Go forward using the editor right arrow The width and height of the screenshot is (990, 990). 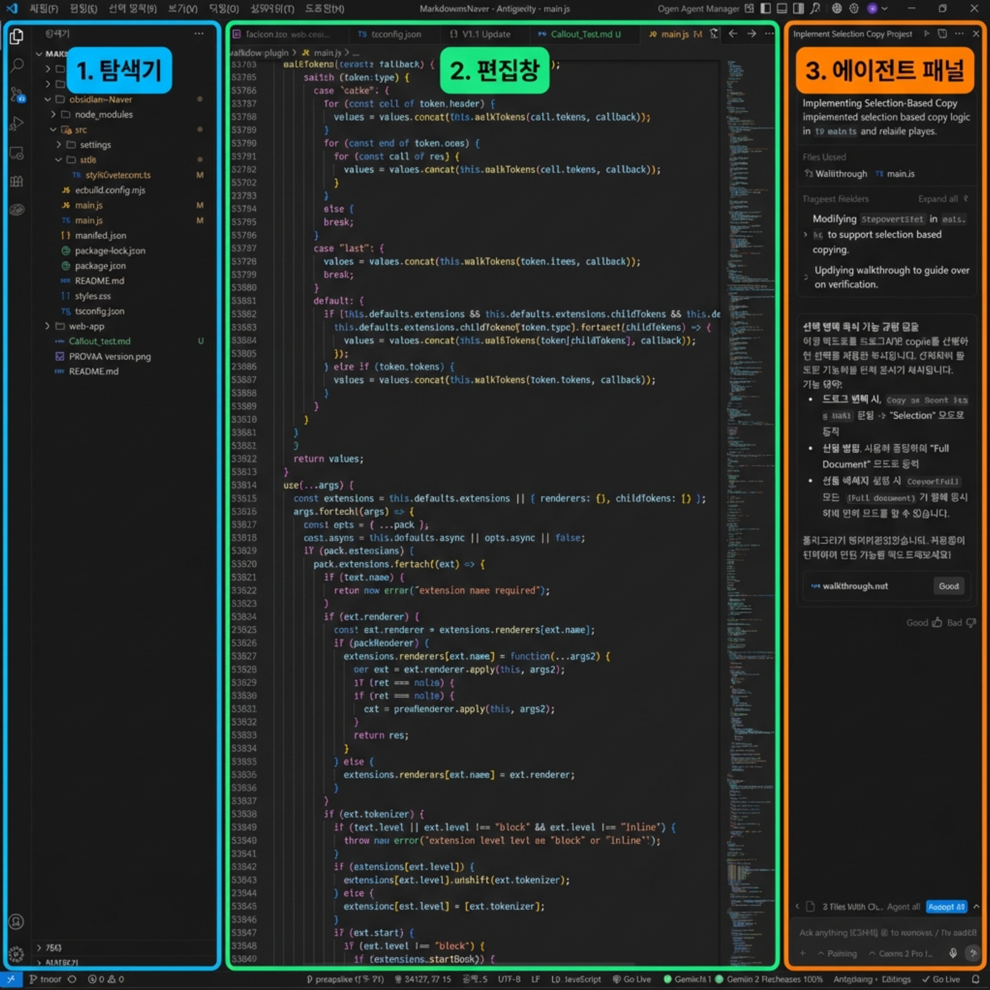[x=751, y=34]
